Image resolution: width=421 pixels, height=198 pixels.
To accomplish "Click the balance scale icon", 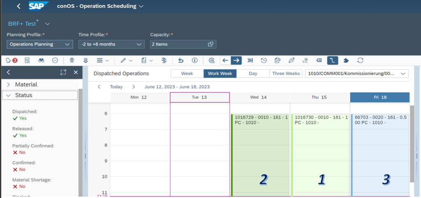I will point(164,60).
